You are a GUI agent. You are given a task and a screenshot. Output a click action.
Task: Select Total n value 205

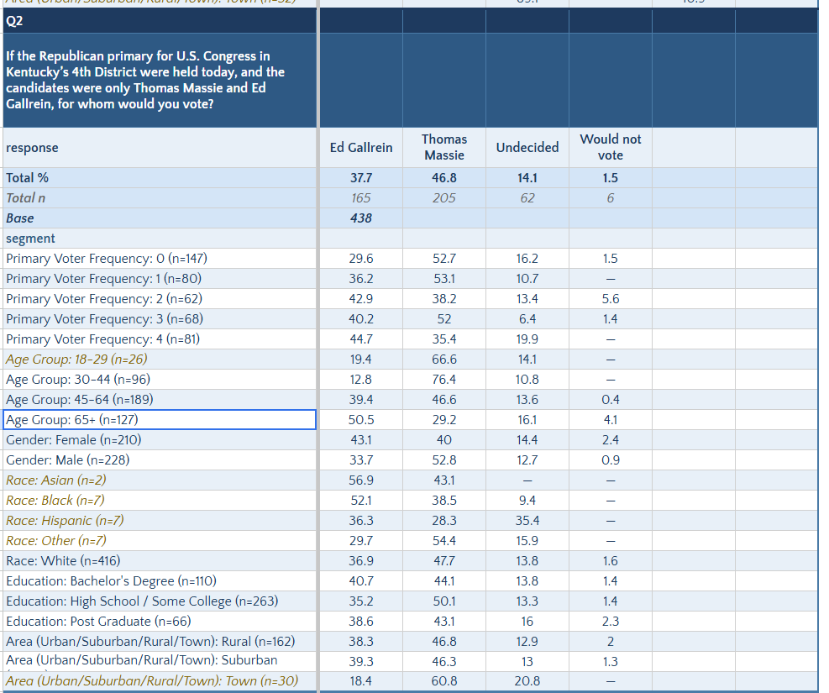444,198
